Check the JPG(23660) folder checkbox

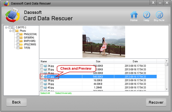pos(18,44)
